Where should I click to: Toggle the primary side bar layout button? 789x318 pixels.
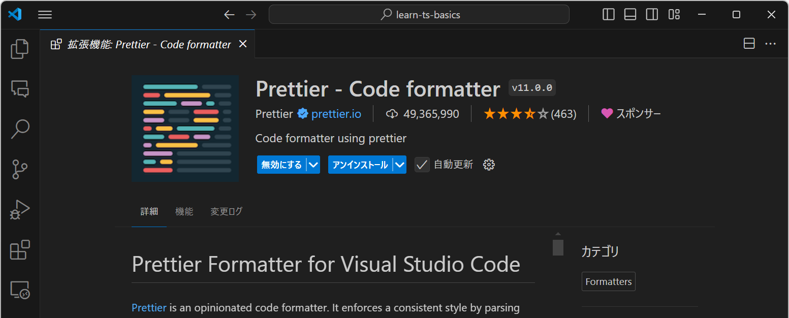(608, 15)
